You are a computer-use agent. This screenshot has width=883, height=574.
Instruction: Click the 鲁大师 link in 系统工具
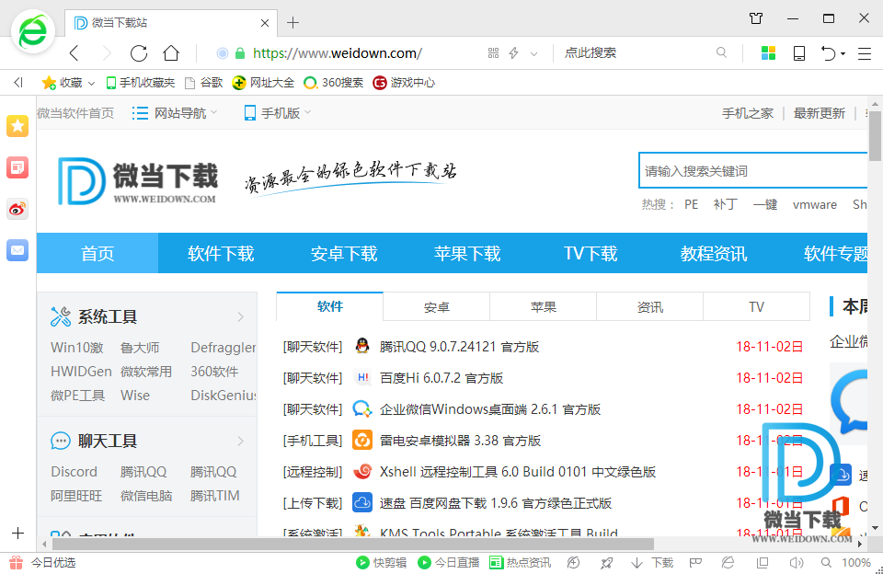pos(140,348)
